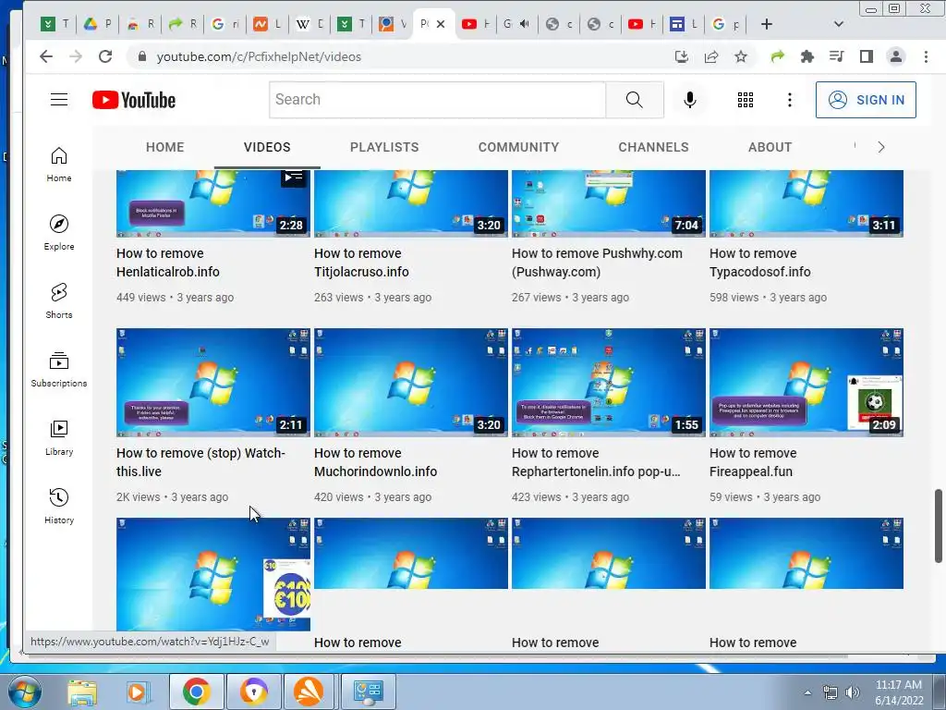
Task: Open Library in sidebar
Action: (x=58, y=437)
